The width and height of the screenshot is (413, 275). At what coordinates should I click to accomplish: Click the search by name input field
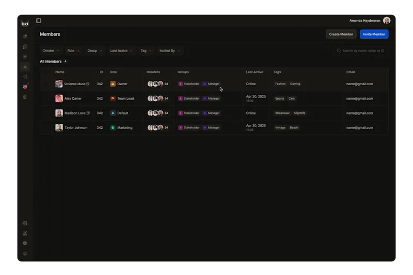pyautogui.click(x=361, y=51)
